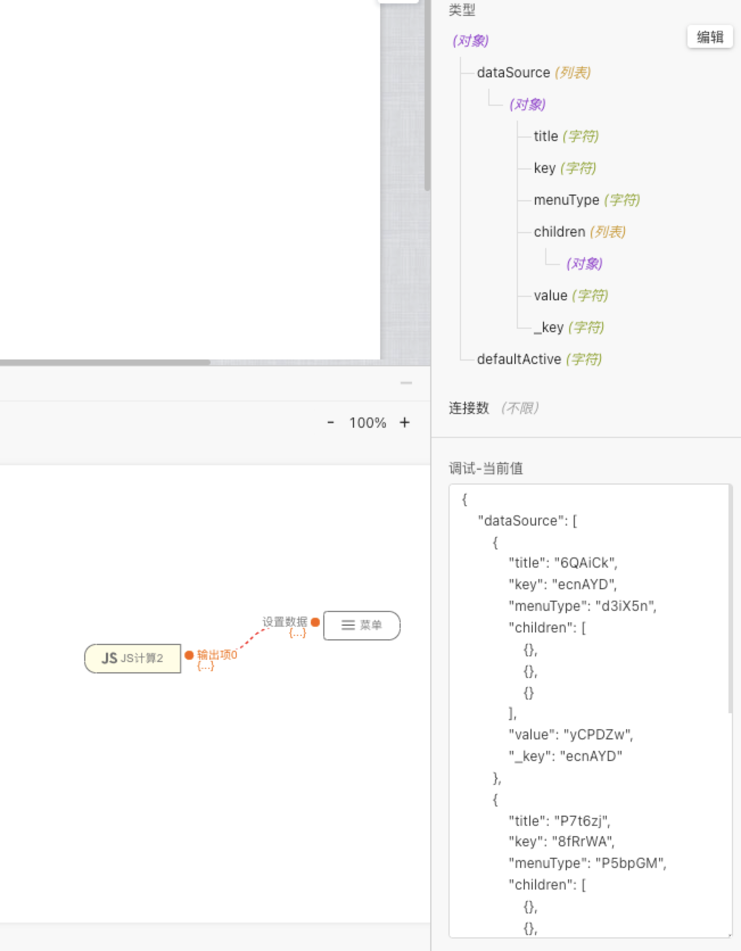Click the 类型 heading
The width and height of the screenshot is (741, 951).
462,10
